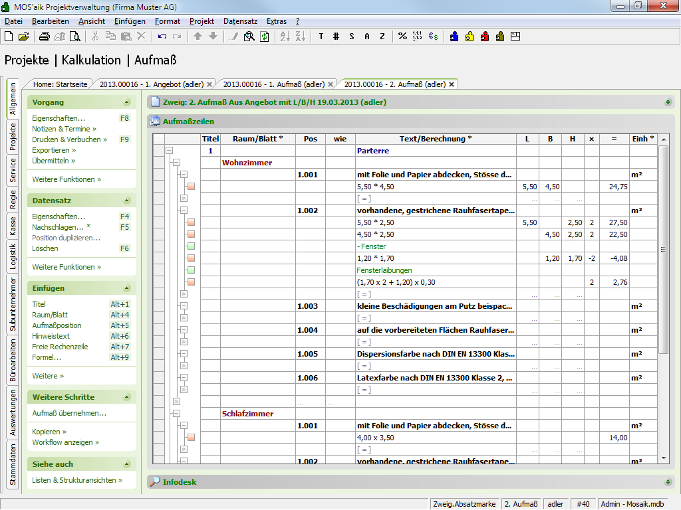Click Aufmaß übernehmen… link
The width and height of the screenshot is (681, 510).
coord(69,413)
